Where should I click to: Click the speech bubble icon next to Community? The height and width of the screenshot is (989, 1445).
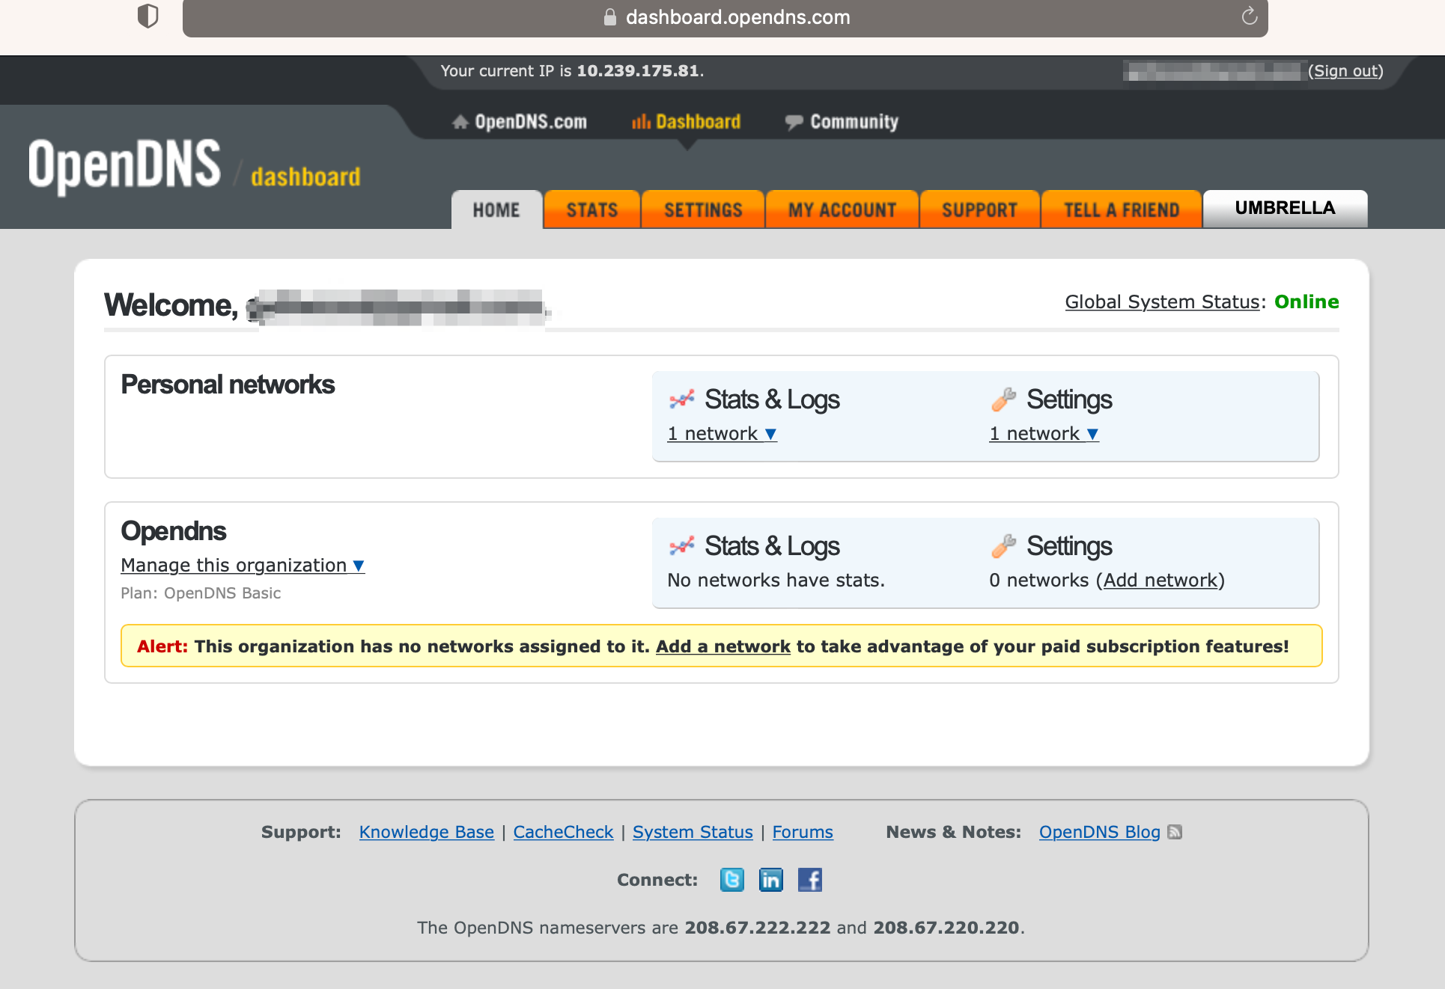794,122
